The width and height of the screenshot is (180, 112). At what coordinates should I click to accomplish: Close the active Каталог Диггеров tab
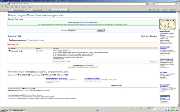click(x=67, y=10)
